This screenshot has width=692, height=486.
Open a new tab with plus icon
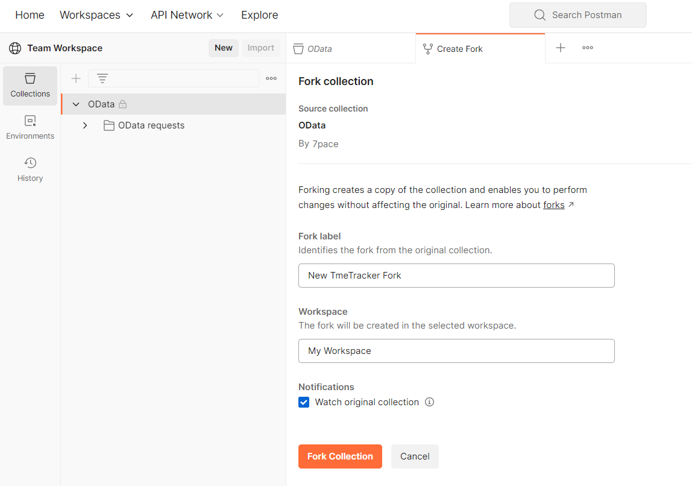pos(561,48)
